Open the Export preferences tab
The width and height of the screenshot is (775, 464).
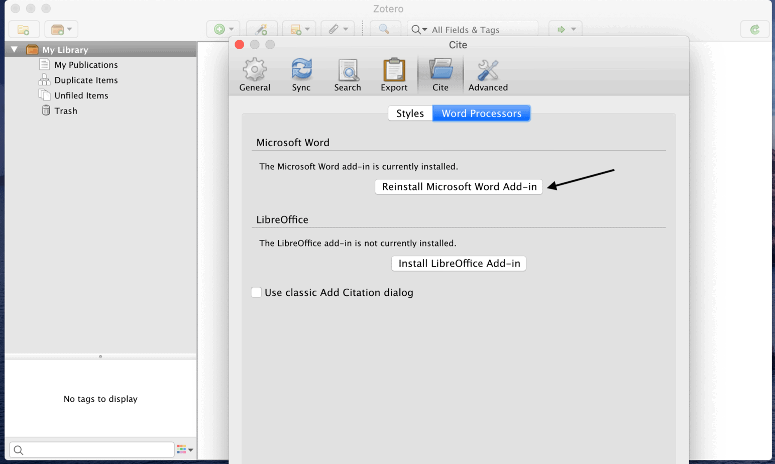(394, 73)
